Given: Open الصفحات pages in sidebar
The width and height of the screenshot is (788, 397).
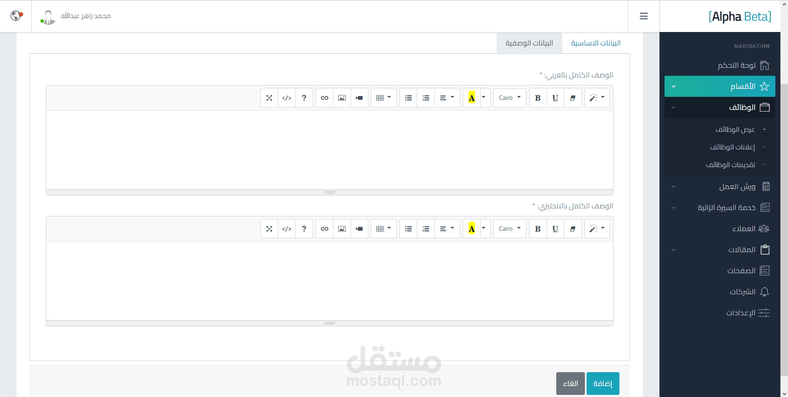Looking at the screenshot, I should tap(720, 271).
